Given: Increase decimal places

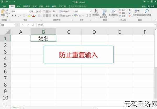Looking at the screenshot, I should pyautogui.click(x=87, y=15).
